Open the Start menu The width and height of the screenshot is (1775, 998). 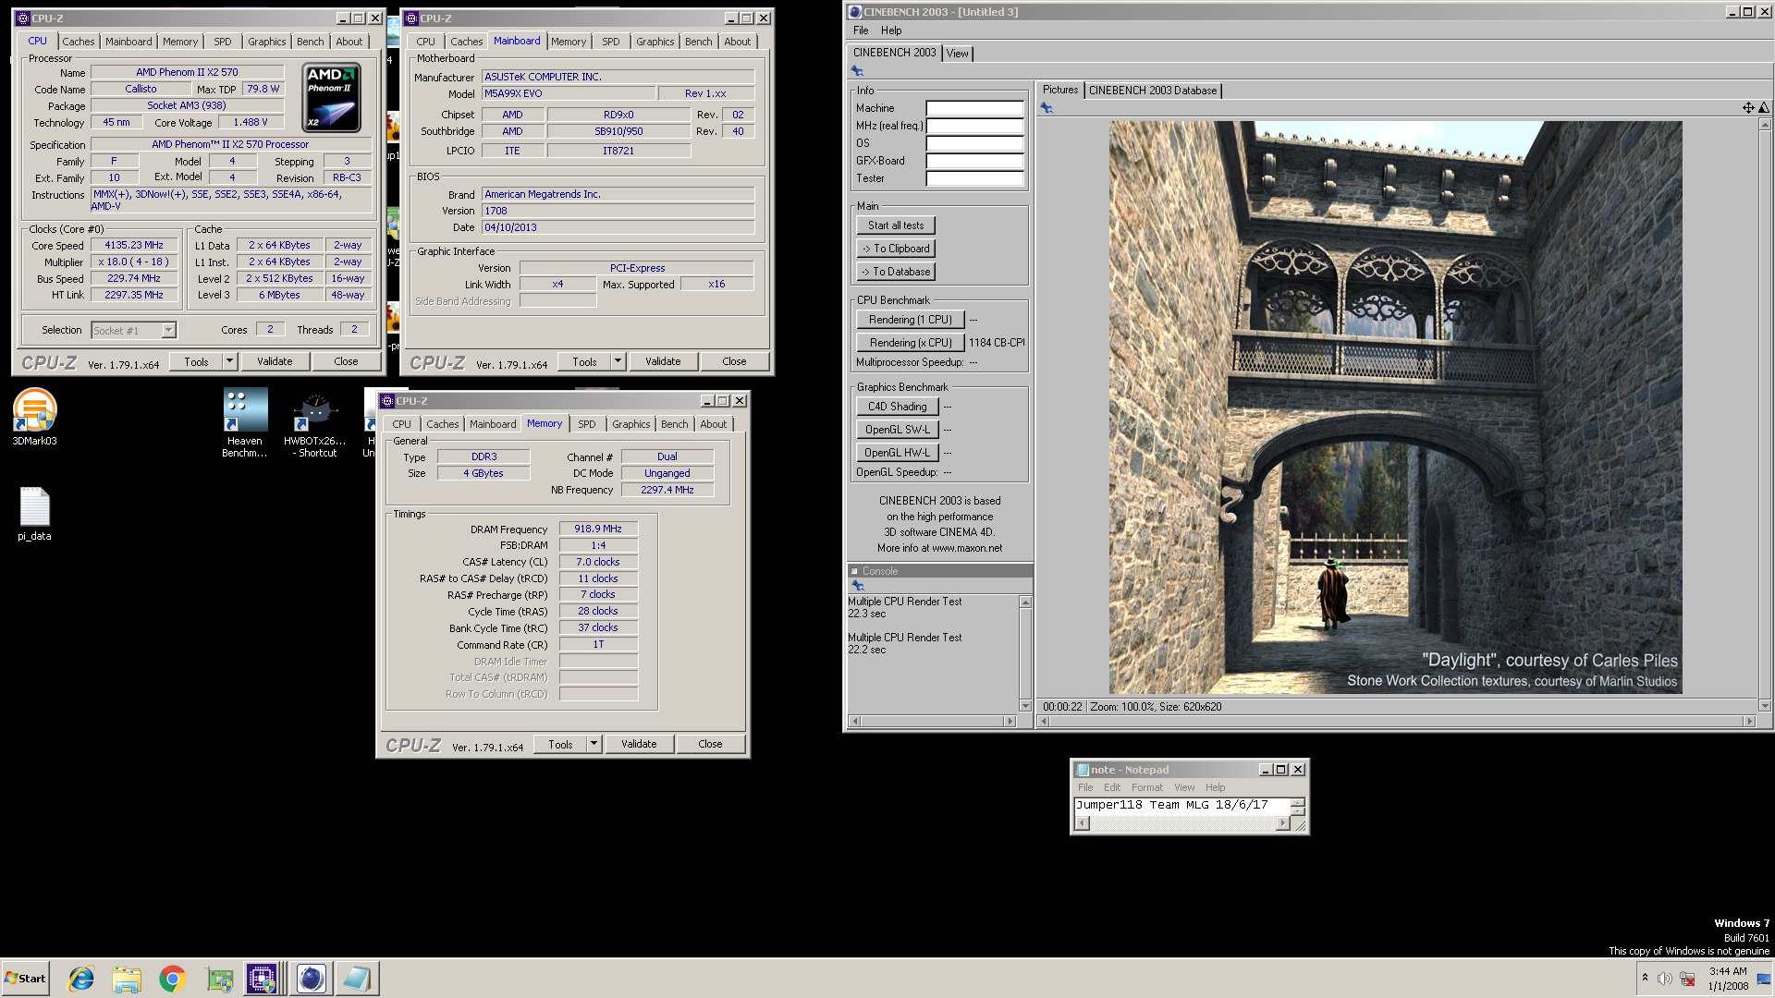point(25,979)
